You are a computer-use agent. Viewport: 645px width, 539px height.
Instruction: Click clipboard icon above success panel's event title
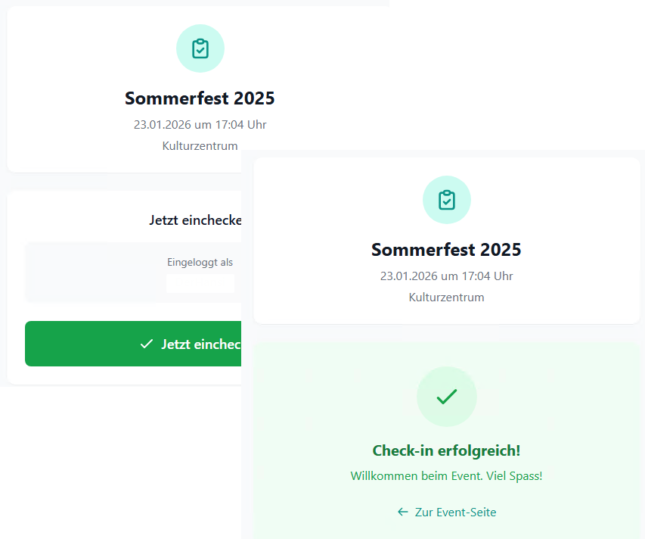pyautogui.click(x=447, y=200)
